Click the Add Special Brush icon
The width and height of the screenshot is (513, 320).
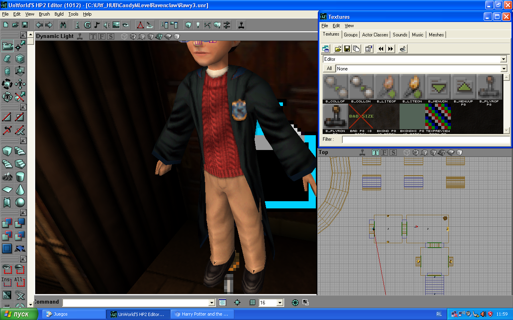[7, 248]
